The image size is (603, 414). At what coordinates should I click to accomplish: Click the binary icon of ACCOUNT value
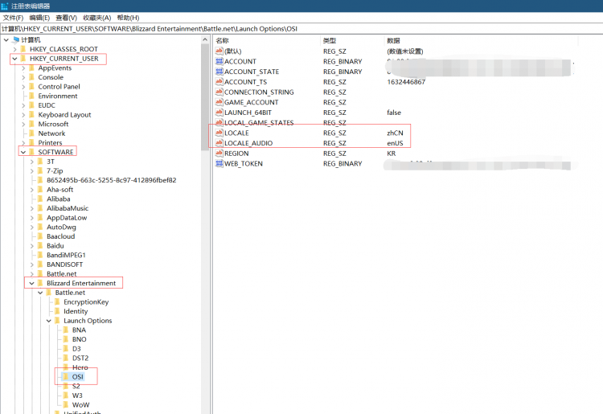coord(219,61)
